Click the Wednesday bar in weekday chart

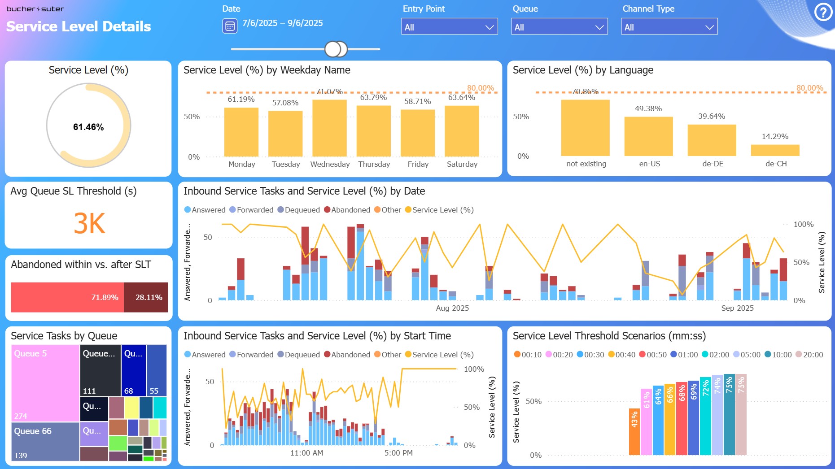point(330,128)
